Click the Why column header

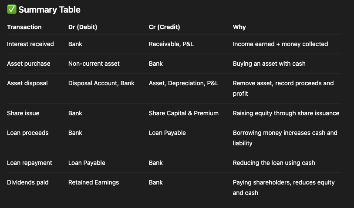(x=239, y=27)
